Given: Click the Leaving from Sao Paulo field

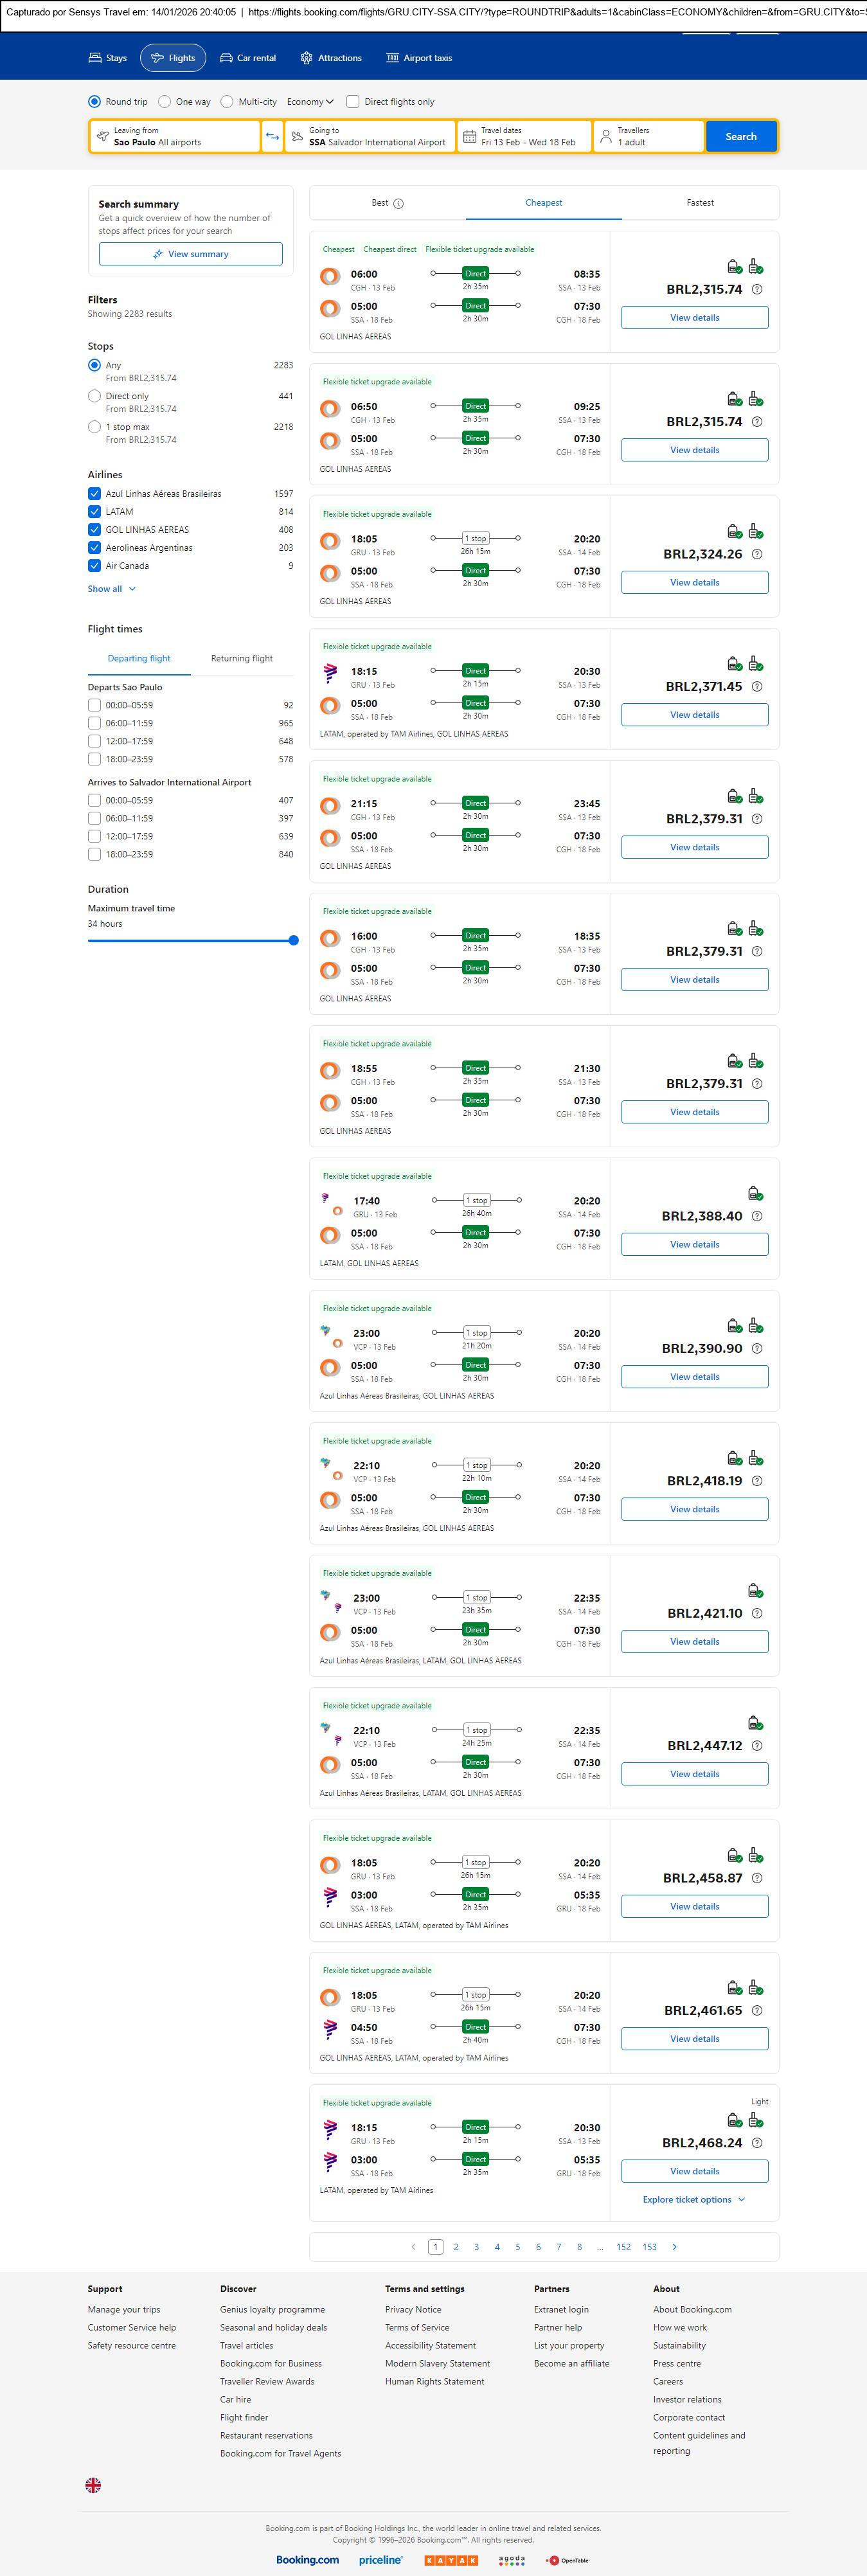Looking at the screenshot, I should click(x=175, y=137).
